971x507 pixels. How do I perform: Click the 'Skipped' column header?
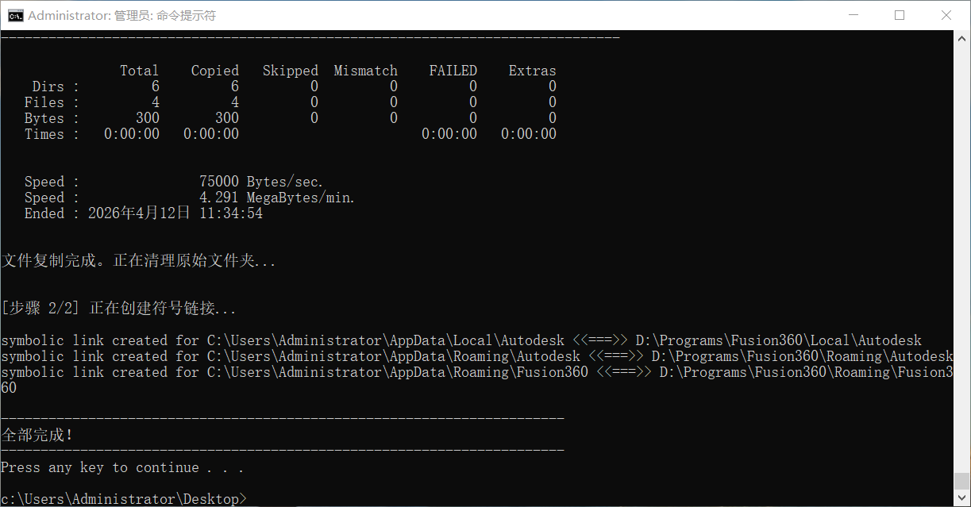pyautogui.click(x=290, y=71)
